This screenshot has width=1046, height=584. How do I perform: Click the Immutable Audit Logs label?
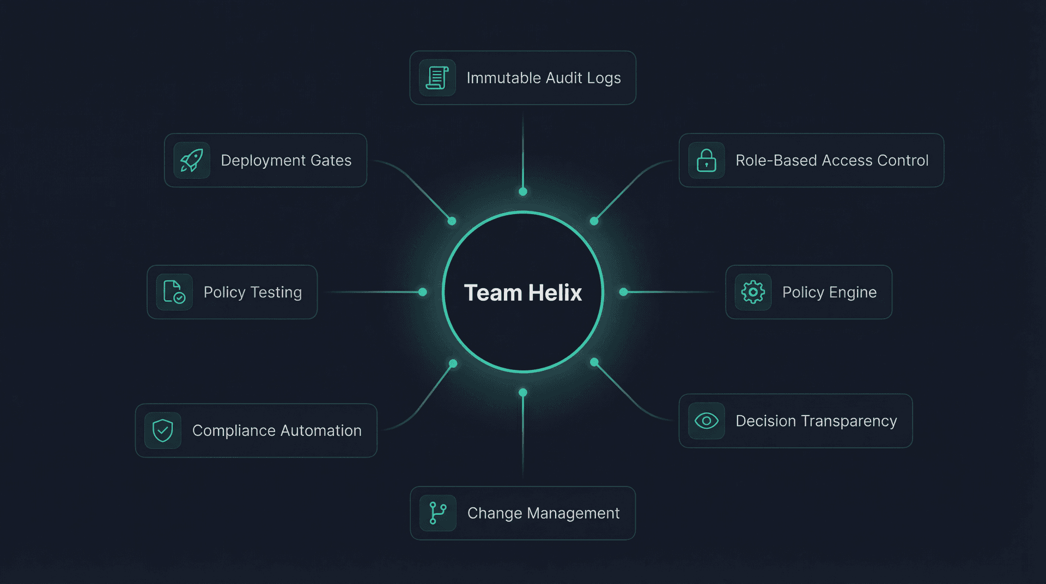[x=544, y=77]
